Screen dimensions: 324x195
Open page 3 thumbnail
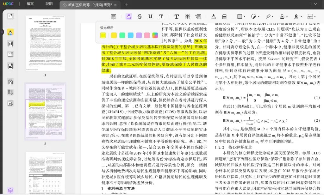pyautogui.click(x=45, y=173)
